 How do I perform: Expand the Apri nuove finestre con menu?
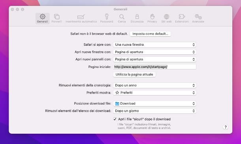[154, 52]
